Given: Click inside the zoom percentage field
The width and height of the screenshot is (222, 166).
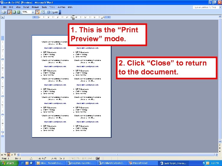Looking at the screenshot, I should click(27, 12).
